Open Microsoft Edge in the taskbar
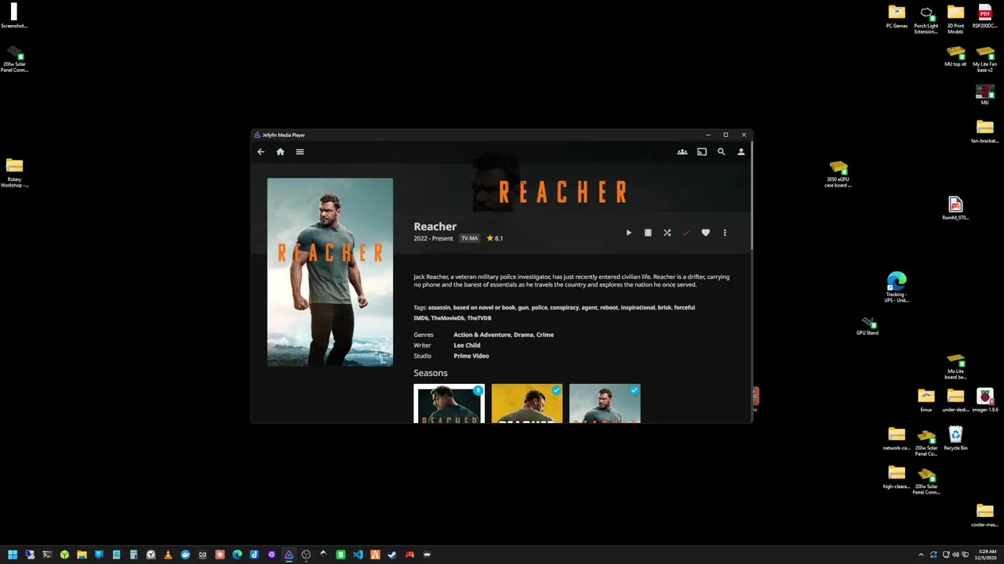 pos(237,555)
